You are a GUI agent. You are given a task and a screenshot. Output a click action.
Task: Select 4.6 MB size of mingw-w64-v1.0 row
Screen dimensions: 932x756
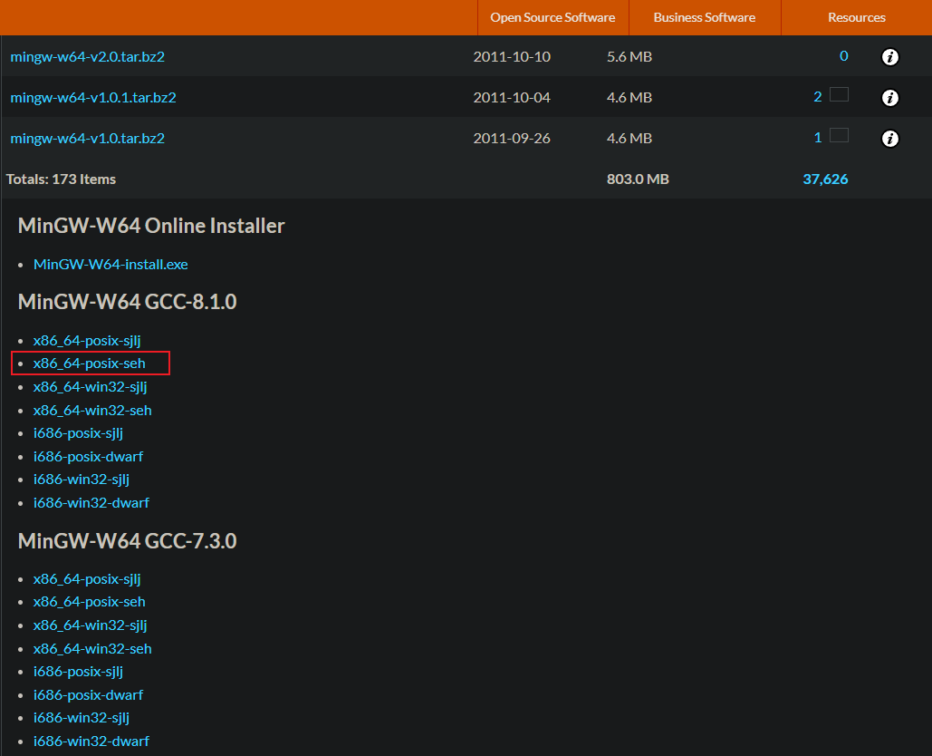pyautogui.click(x=629, y=139)
